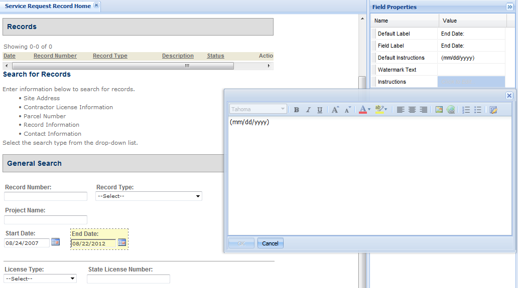518x288 pixels.
Task: Insert a bulleted list
Action: pyautogui.click(x=477, y=110)
